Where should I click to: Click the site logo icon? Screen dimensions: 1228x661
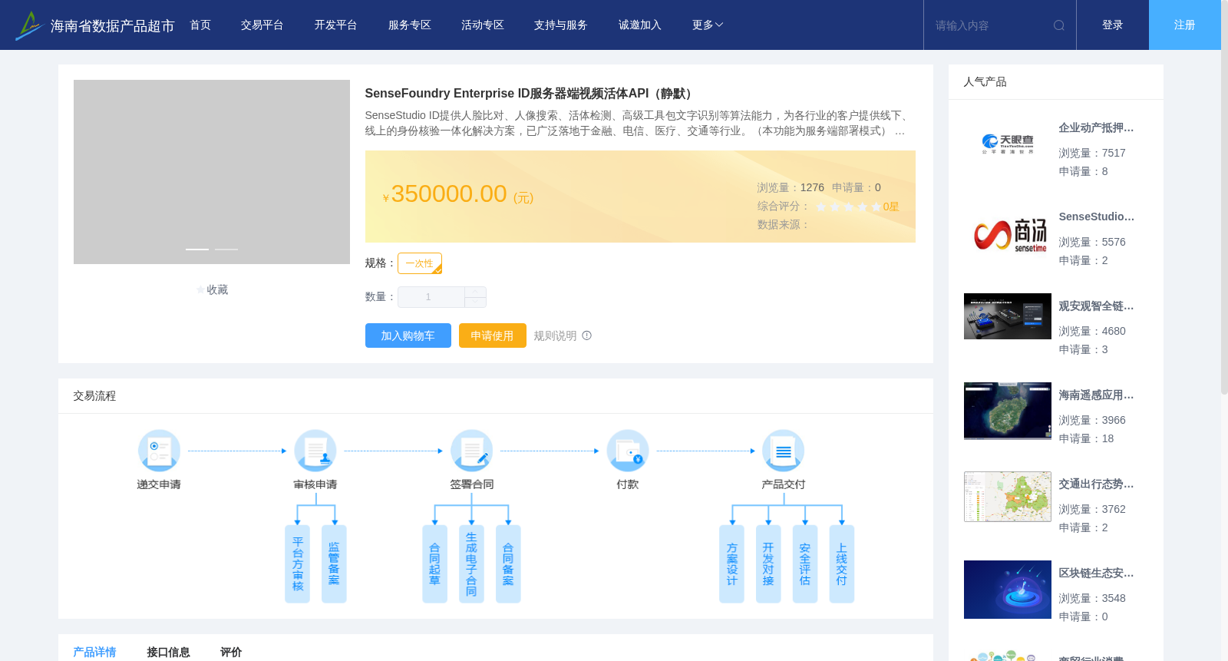coord(28,25)
